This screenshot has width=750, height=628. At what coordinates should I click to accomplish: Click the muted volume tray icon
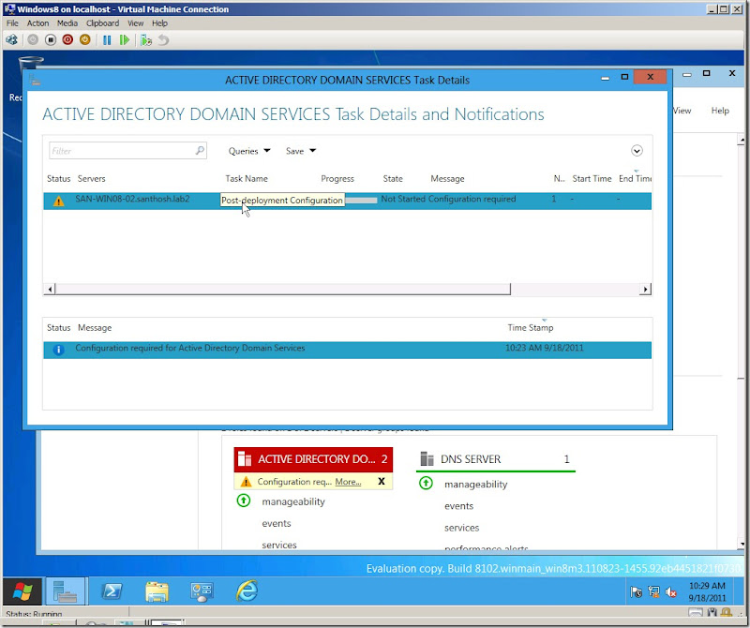[671, 592]
